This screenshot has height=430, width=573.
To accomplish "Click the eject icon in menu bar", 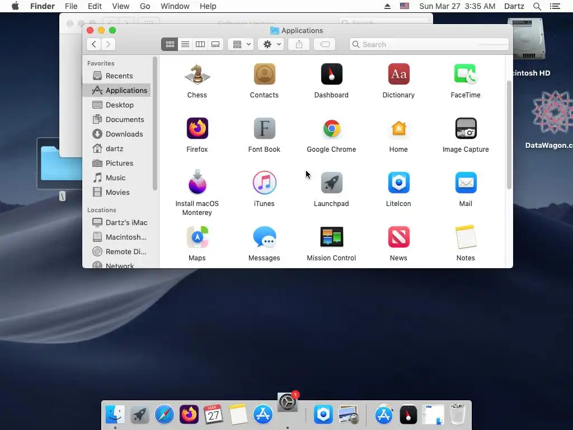I will pyautogui.click(x=387, y=6).
